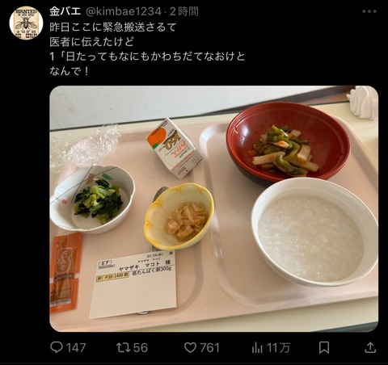
Task: Open the three-dot more options menu
Action: coord(369,11)
